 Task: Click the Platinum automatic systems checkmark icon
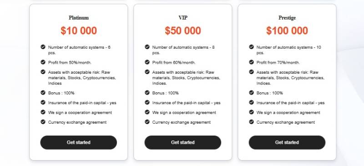[43, 47]
